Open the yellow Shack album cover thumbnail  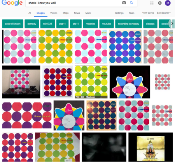(150, 147)
